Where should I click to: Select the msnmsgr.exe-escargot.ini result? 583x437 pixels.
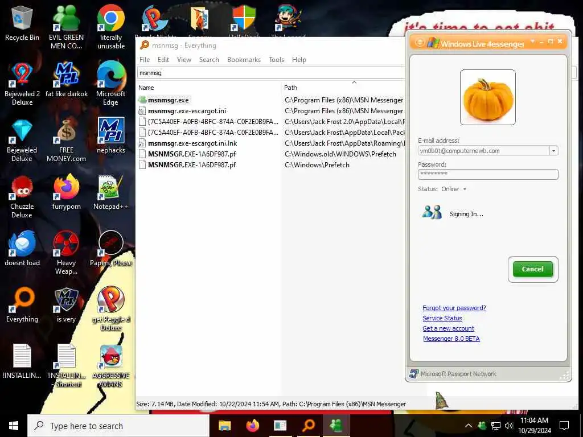(270, 111)
